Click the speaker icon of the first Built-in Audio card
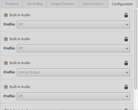 pos(6,15)
